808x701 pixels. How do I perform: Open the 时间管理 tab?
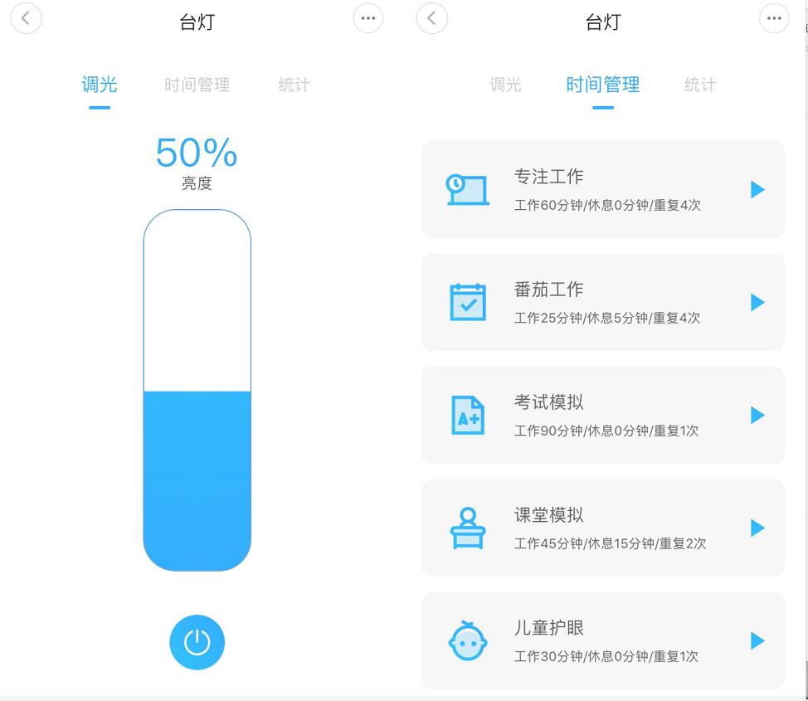click(x=602, y=84)
